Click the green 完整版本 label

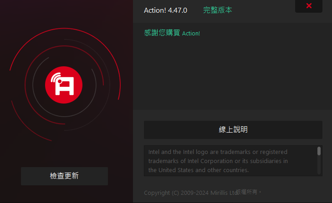pos(217,10)
